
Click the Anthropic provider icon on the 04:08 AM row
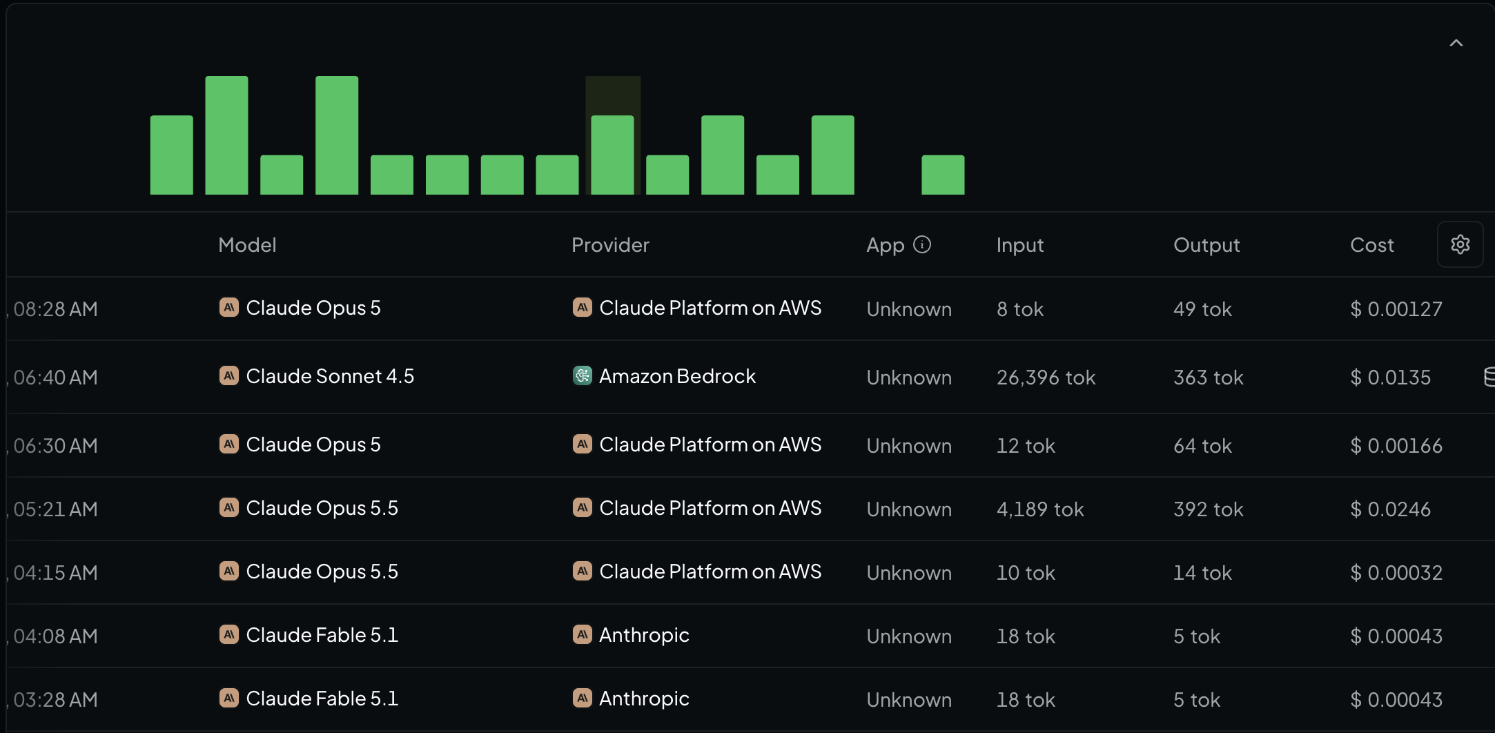(583, 634)
